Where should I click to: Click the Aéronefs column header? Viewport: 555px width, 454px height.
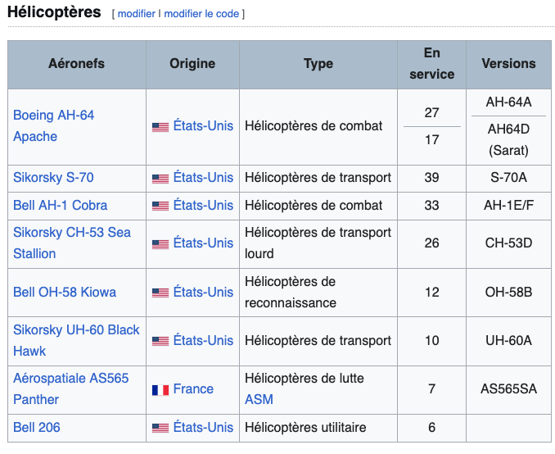(x=77, y=64)
